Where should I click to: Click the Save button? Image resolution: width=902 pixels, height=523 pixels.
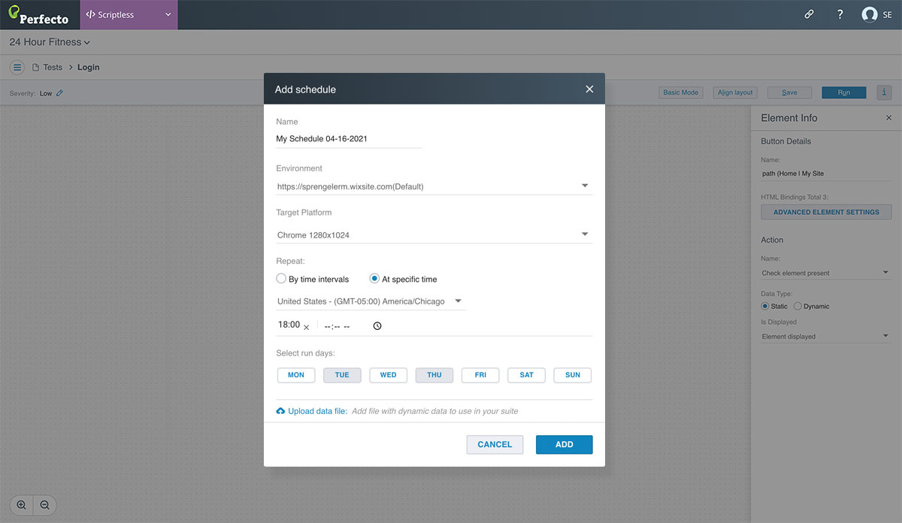coord(789,92)
